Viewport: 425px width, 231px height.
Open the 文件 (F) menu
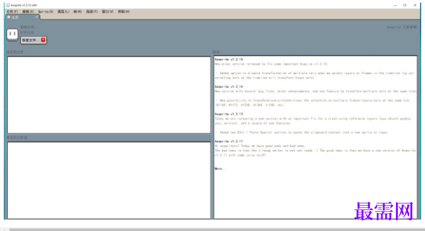12,11
